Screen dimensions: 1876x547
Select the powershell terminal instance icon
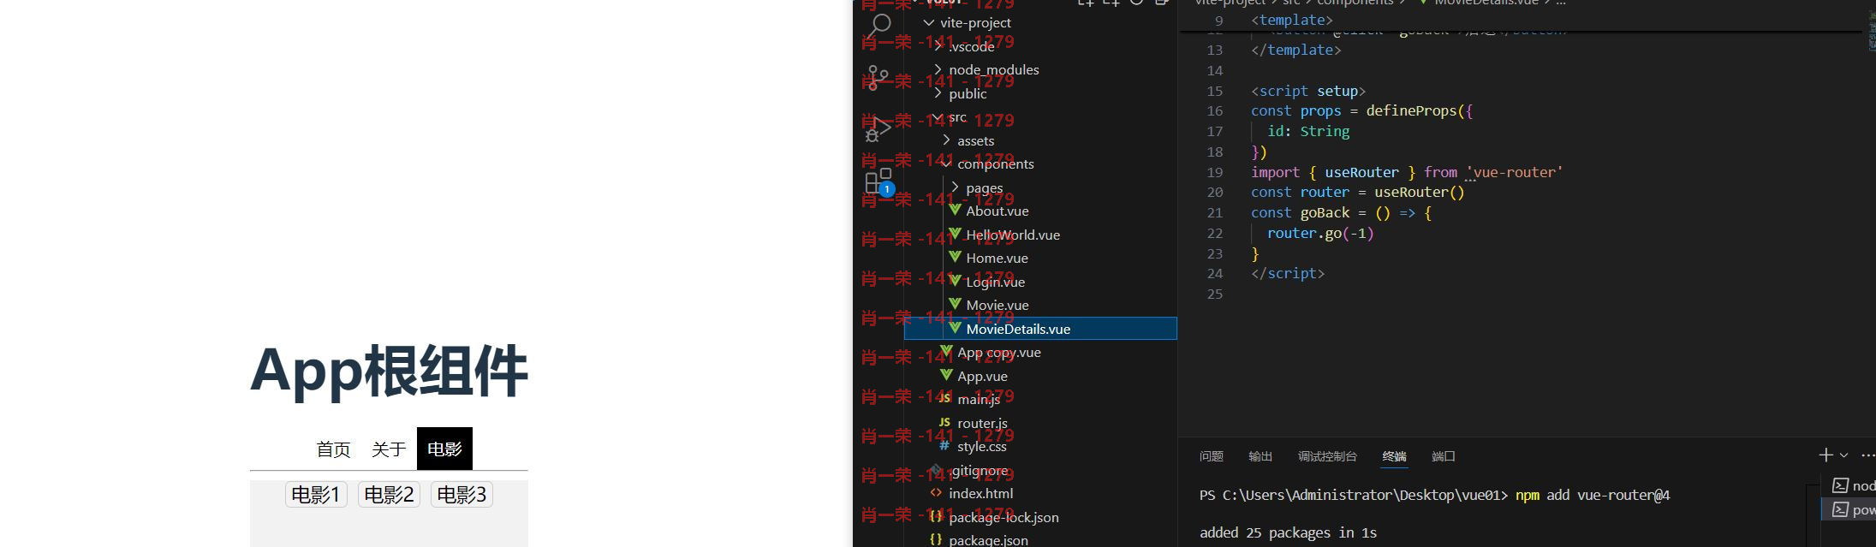1840,509
